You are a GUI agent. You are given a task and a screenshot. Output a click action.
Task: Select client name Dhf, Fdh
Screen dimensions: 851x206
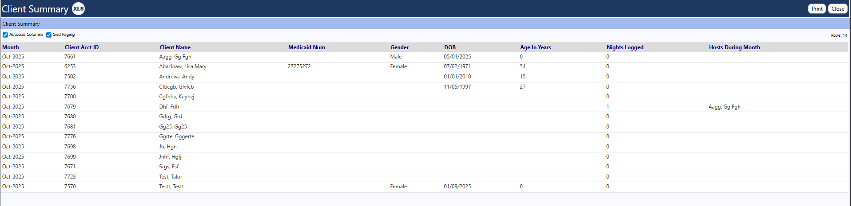pyautogui.click(x=169, y=107)
